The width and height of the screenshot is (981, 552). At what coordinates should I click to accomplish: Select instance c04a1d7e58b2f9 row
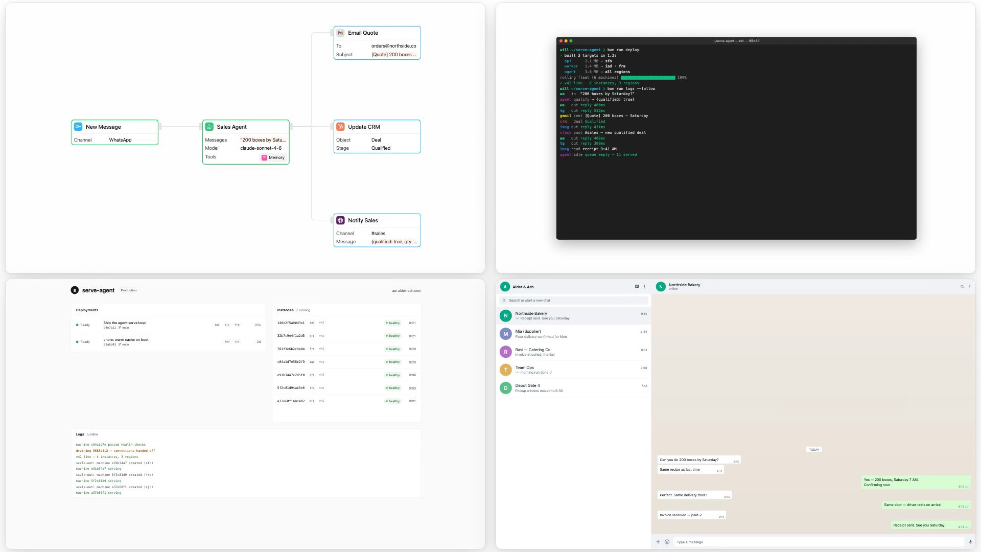tap(346, 362)
